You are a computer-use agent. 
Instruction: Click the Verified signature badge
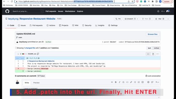point(48,42)
